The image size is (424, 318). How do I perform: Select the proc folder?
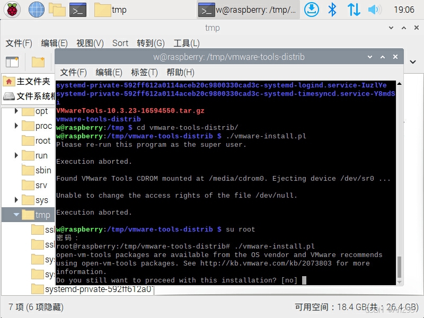tap(37, 126)
